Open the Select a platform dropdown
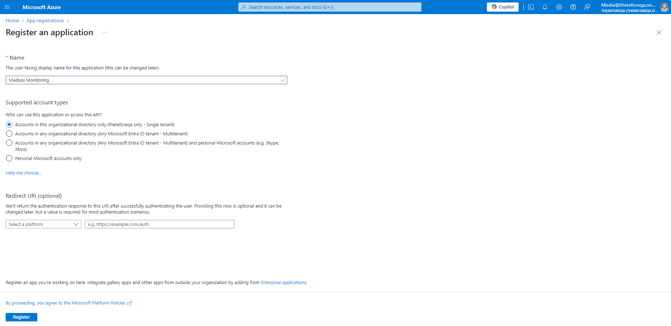 [x=43, y=224]
